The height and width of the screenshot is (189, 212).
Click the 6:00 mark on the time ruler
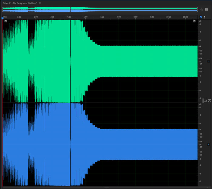102,17
